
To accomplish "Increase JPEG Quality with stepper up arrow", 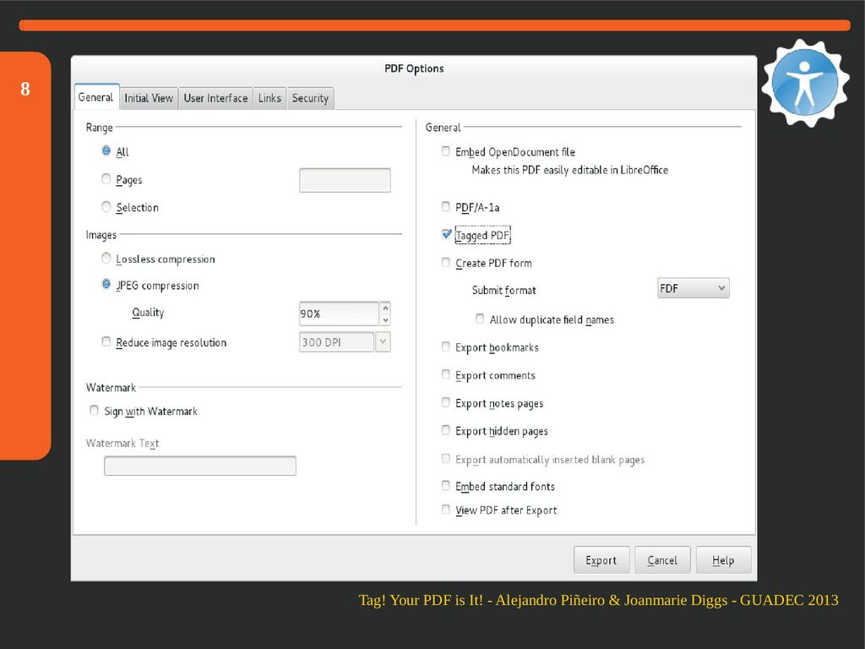I will [x=385, y=308].
